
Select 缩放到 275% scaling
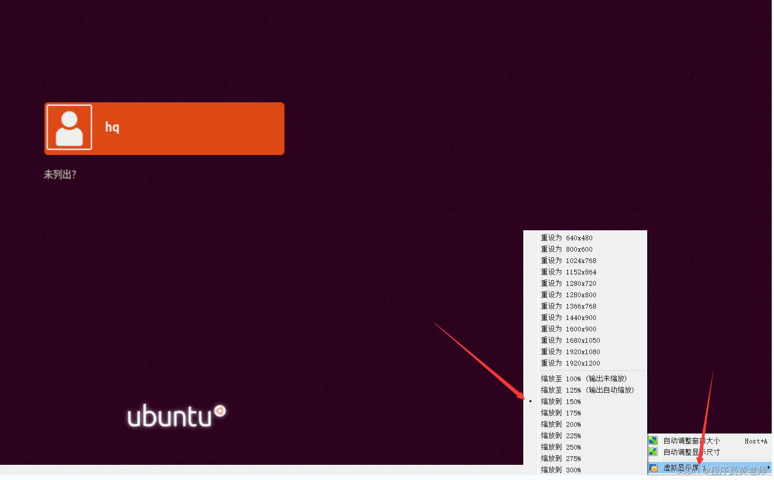pos(585,459)
